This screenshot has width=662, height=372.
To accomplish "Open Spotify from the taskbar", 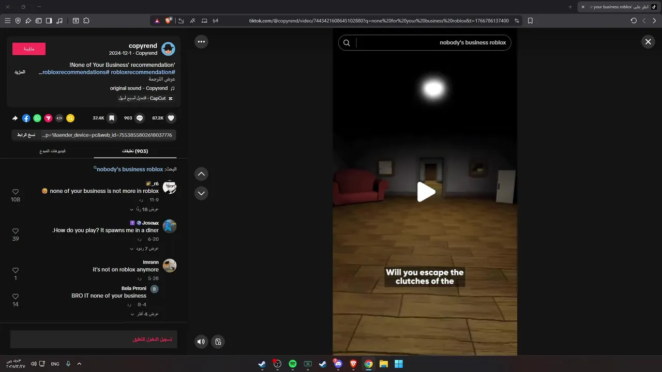I will [292, 364].
